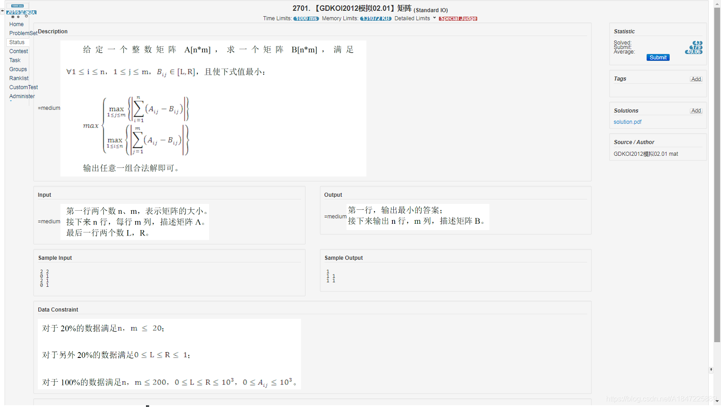The image size is (721, 407).
Task: Click the Data Constraint section heading
Action: tap(58, 310)
